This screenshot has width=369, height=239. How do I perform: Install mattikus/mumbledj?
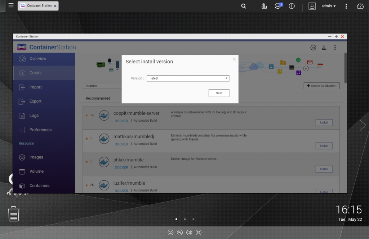[324, 146]
